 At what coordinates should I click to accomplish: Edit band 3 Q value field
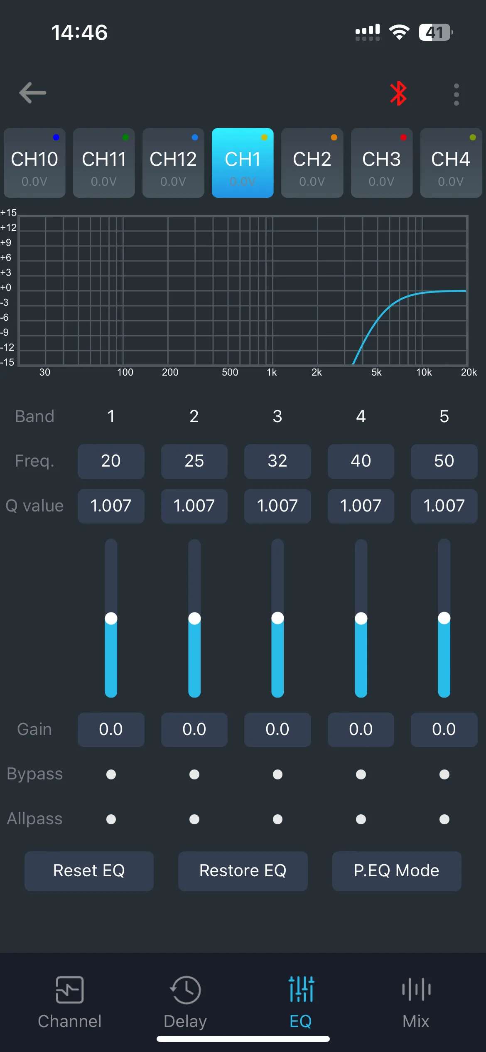click(x=277, y=506)
